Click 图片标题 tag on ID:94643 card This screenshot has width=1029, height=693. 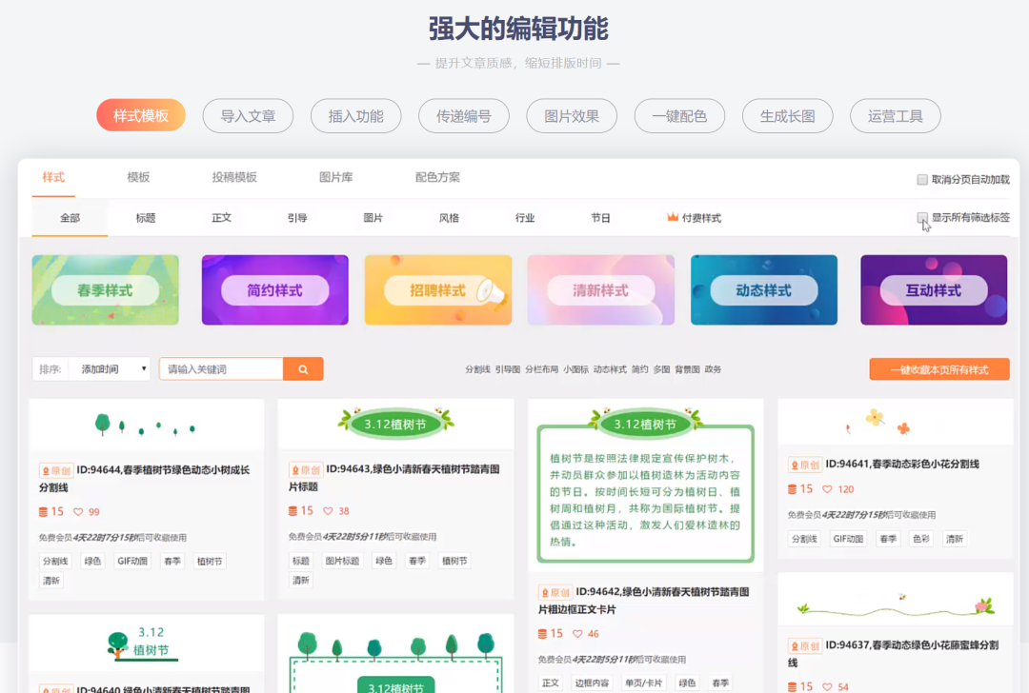(x=343, y=561)
